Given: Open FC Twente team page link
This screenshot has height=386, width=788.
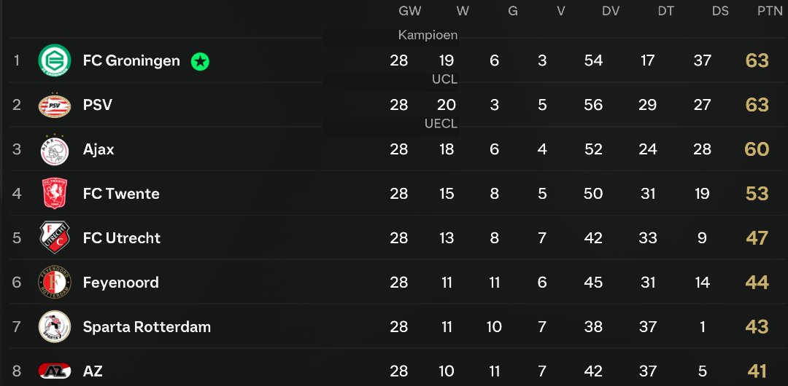Looking at the screenshot, I should pos(121,194).
